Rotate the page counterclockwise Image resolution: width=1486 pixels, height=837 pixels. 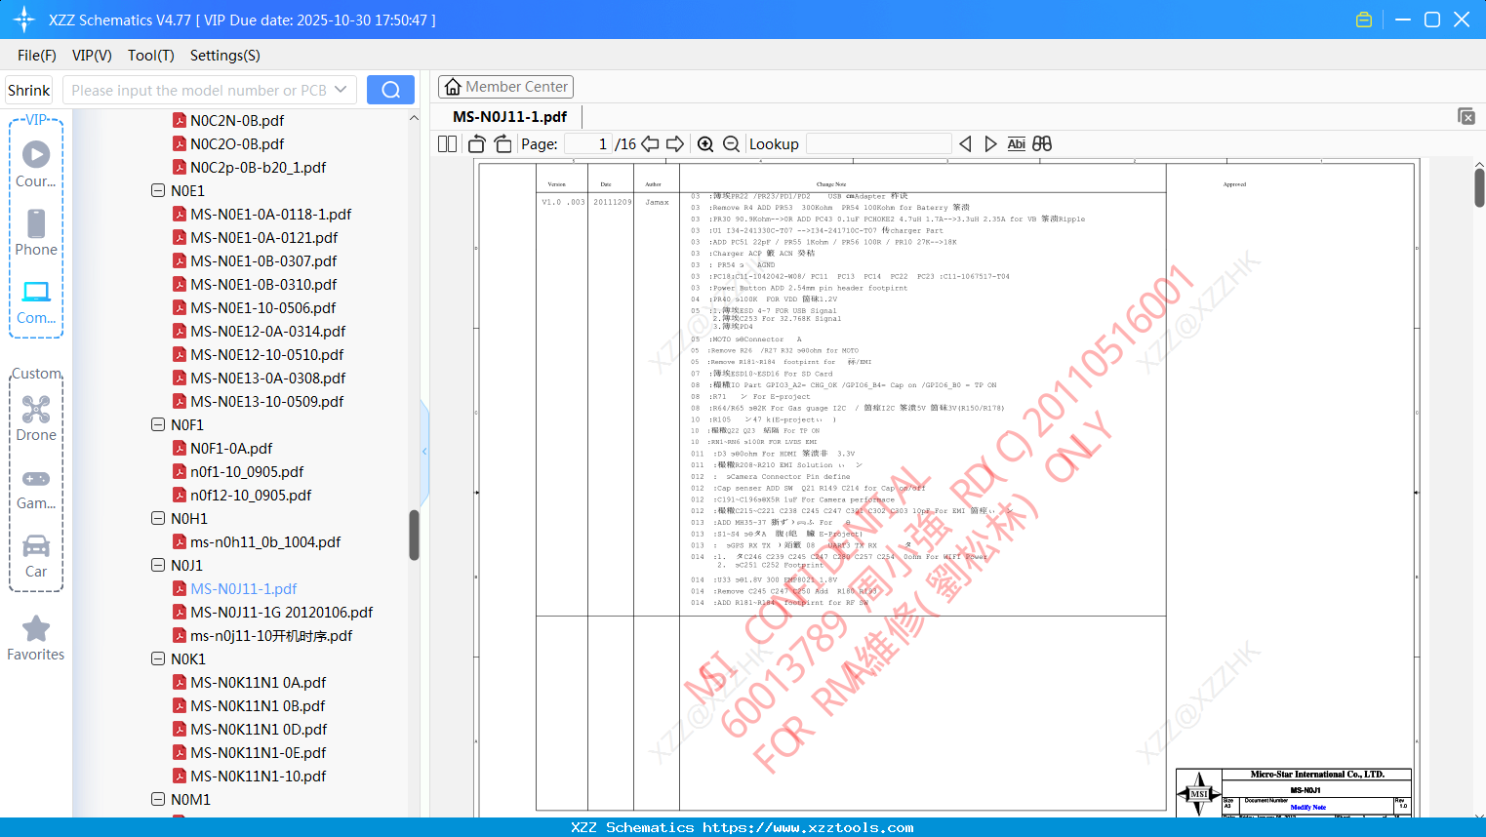point(477,144)
